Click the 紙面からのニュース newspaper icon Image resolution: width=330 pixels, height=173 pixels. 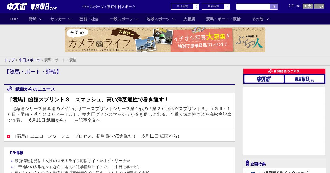coord(10,89)
